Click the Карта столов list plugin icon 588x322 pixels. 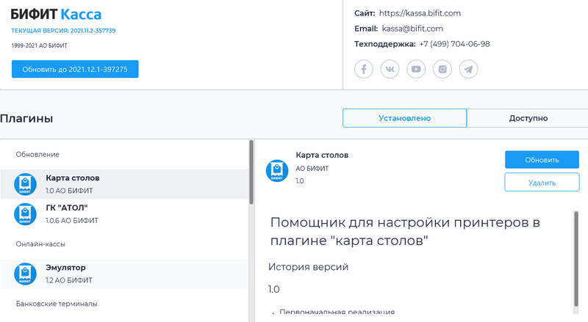point(25,184)
